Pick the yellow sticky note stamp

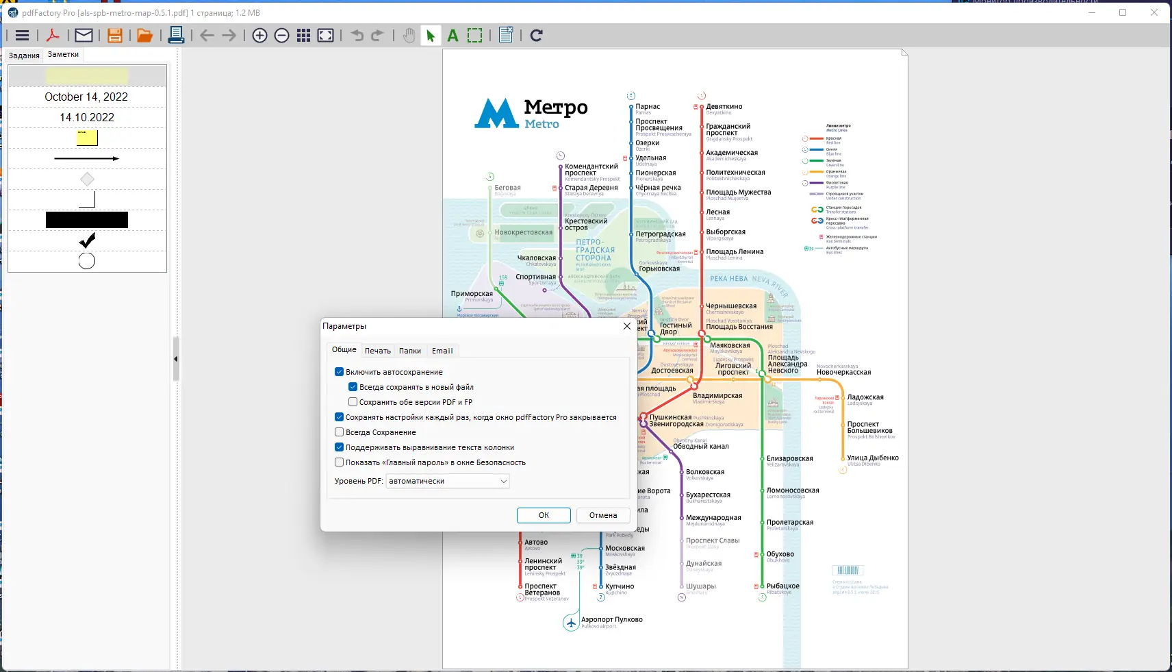coord(87,138)
